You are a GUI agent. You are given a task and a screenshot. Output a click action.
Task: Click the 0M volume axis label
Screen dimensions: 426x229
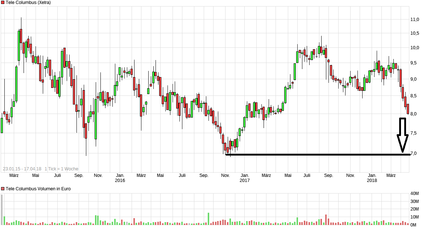pos(415,225)
